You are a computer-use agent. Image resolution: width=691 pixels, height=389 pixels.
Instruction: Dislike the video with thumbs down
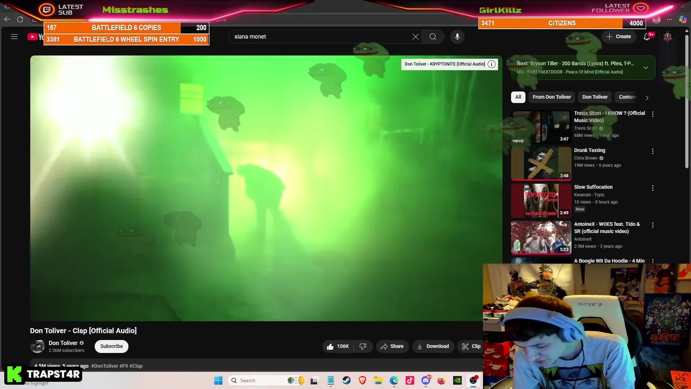click(363, 346)
